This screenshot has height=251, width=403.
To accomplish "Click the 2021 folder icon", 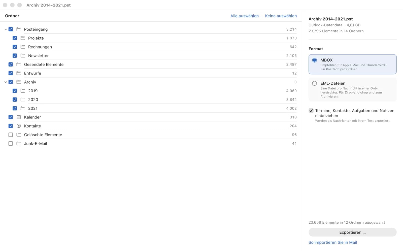I will 23,108.
